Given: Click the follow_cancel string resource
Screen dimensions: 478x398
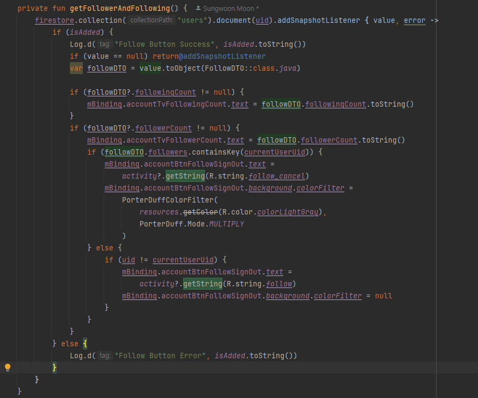Looking at the screenshot, I should tap(277, 176).
